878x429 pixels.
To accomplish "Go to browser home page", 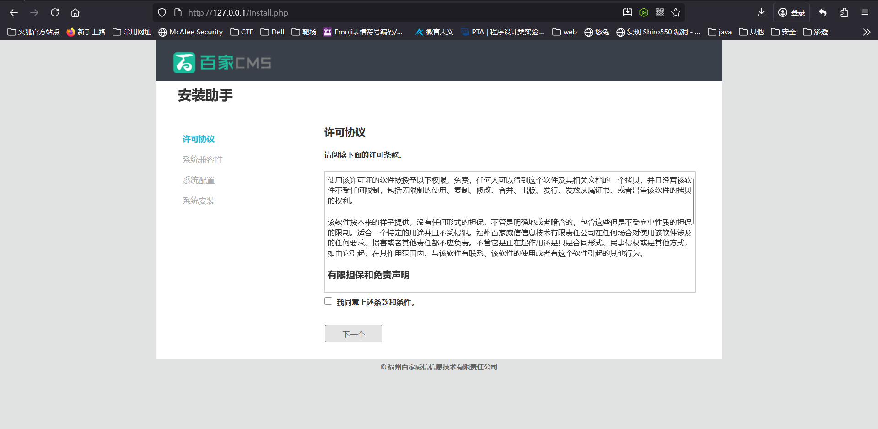I will (75, 12).
